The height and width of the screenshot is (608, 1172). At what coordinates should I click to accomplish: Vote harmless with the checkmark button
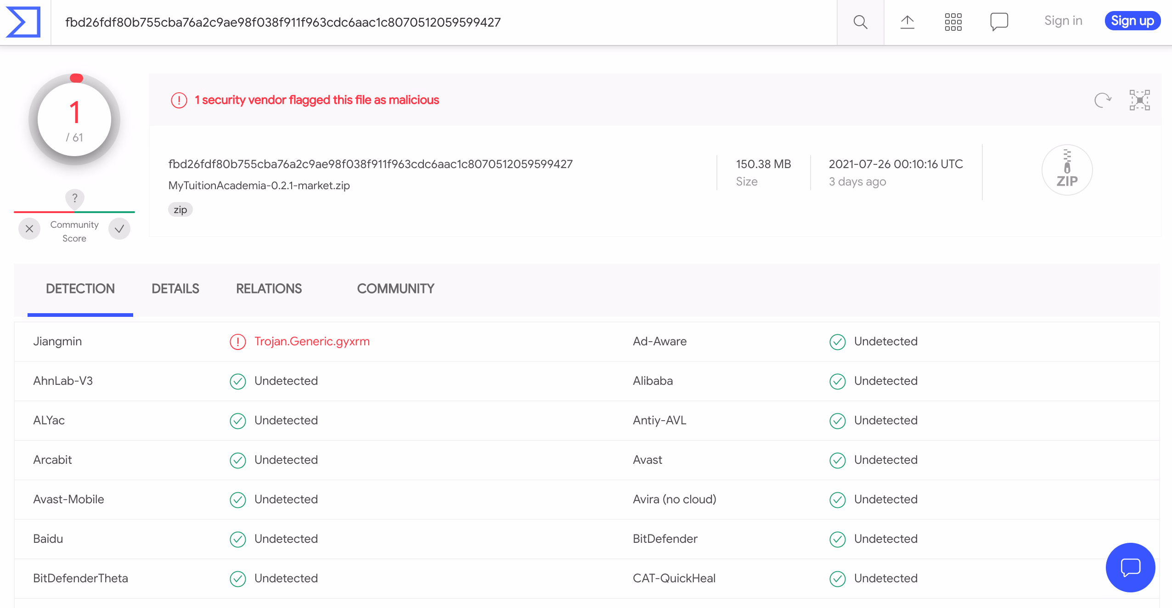[119, 229]
